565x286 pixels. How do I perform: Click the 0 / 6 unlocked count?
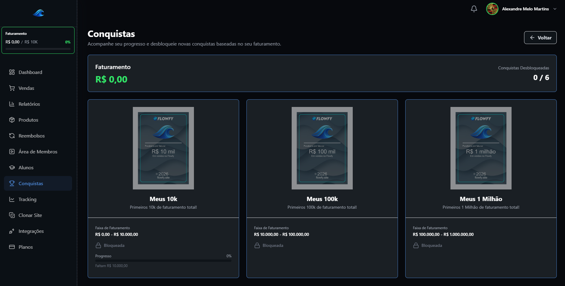tap(541, 78)
